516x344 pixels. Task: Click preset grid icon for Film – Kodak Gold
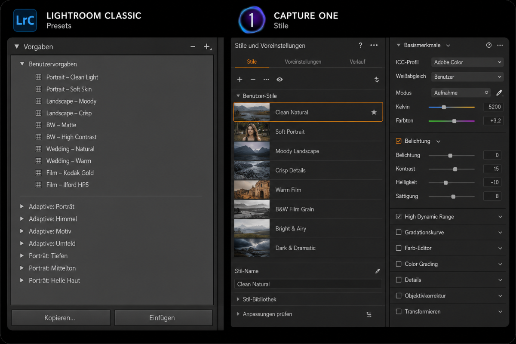coord(38,172)
